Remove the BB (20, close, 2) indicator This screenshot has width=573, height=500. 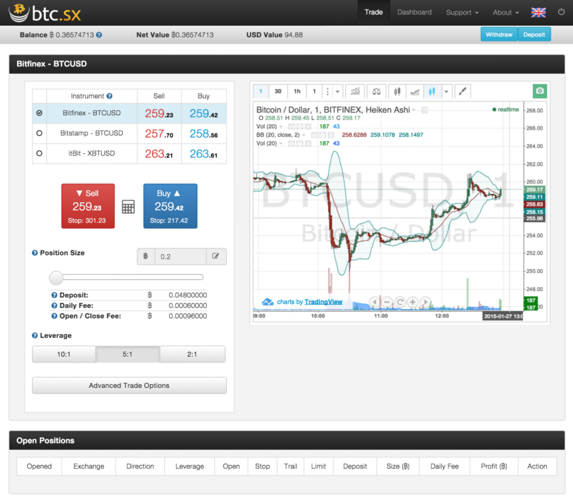tap(331, 135)
